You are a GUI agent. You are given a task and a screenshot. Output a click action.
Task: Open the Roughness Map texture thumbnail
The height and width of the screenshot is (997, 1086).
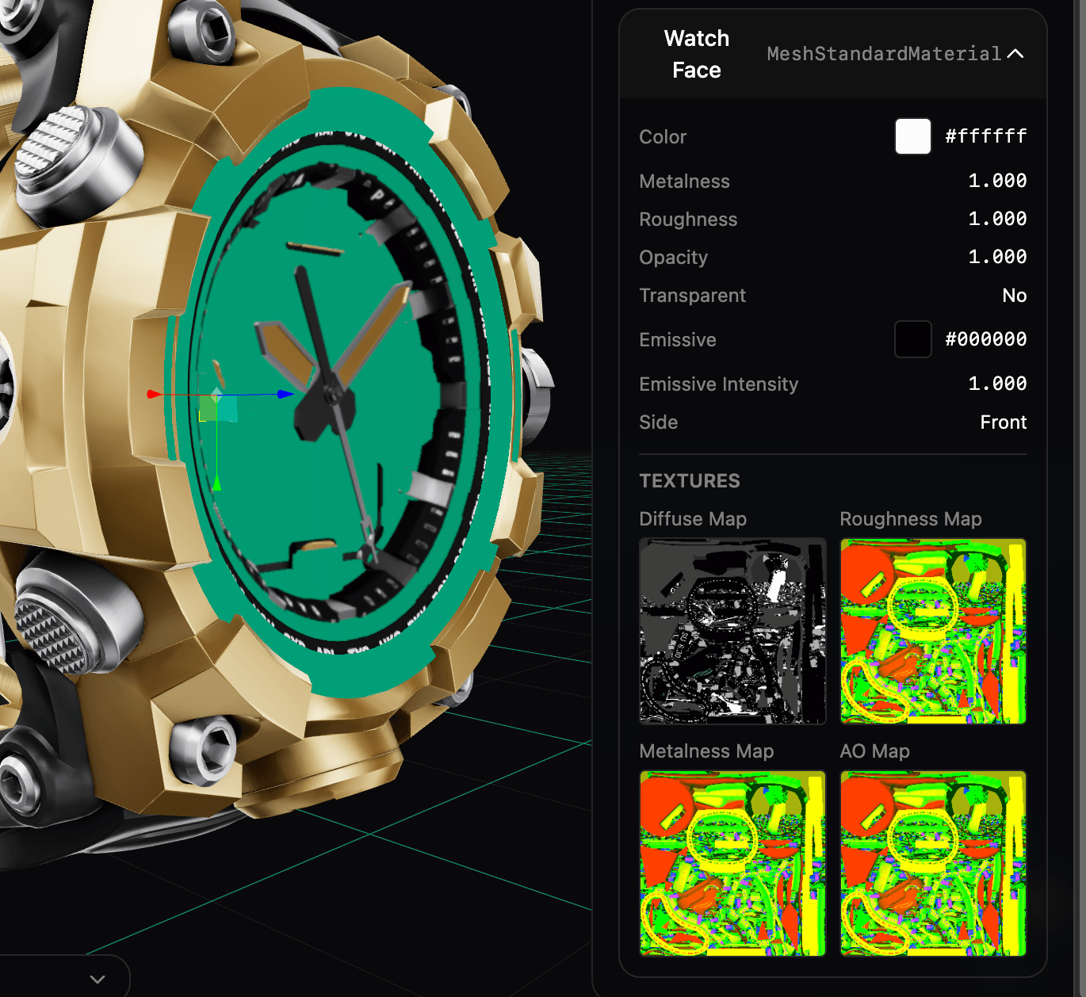point(933,631)
